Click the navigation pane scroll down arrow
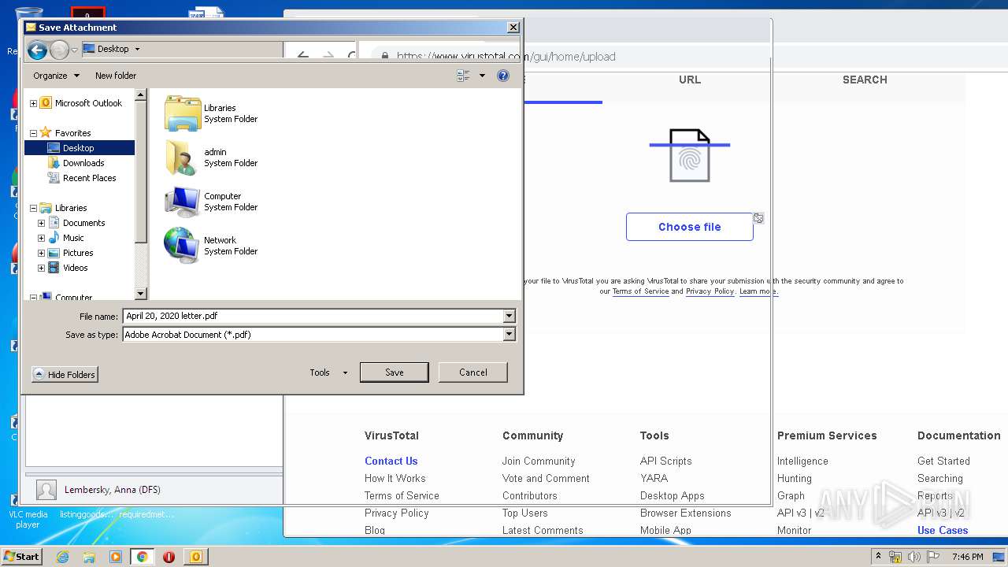This screenshot has height=567, width=1008. [141, 294]
